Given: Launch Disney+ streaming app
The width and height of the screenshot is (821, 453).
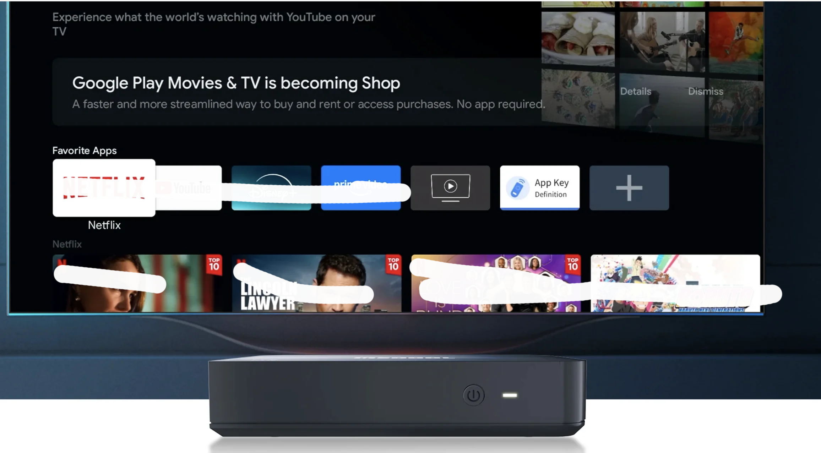Looking at the screenshot, I should [271, 187].
